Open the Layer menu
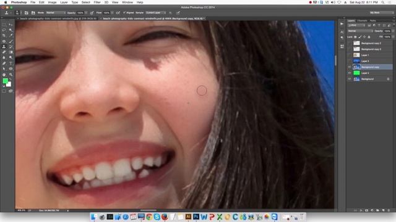Viewport: 396px width, 222px height. point(64,2)
